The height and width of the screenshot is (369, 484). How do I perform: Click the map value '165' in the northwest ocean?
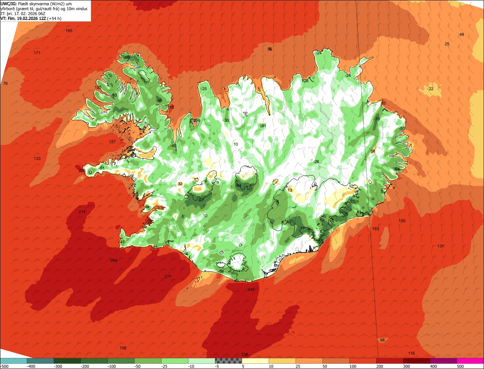point(69,31)
